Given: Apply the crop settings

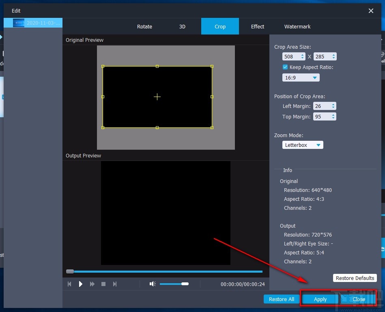Looking at the screenshot, I should pyautogui.click(x=320, y=299).
